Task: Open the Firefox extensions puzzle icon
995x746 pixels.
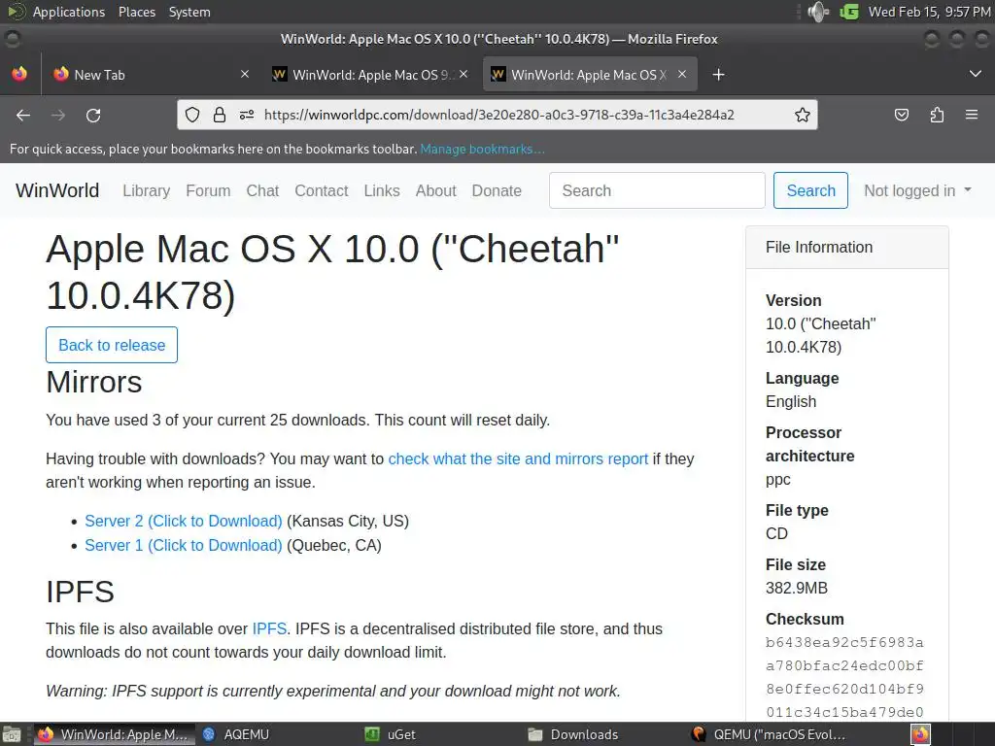Action: [x=937, y=115]
